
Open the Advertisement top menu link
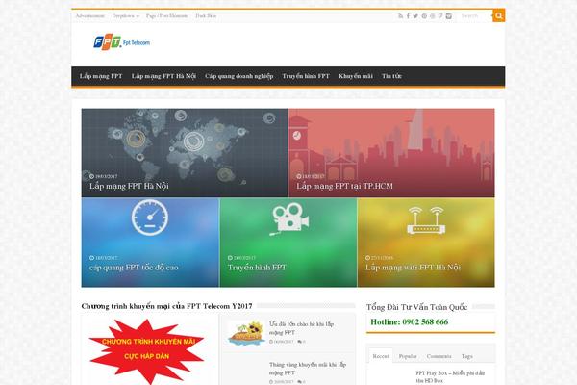[x=90, y=16]
